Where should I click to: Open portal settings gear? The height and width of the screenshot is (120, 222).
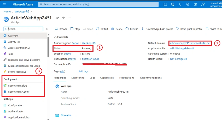pos(188,4)
